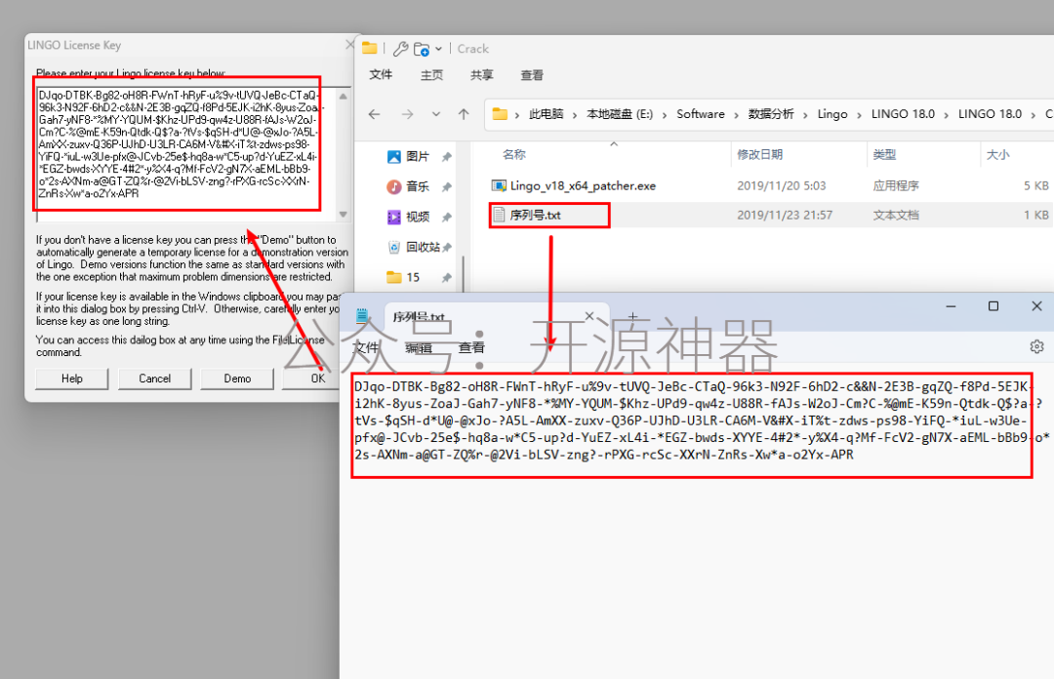
Task: Open the 查看 menu in Notepad
Action: coord(471,347)
